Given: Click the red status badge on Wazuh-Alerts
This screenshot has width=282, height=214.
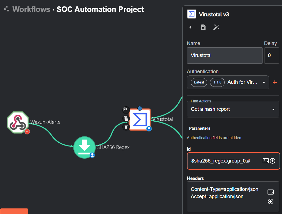Looking at the screenshot, I should [27, 132].
